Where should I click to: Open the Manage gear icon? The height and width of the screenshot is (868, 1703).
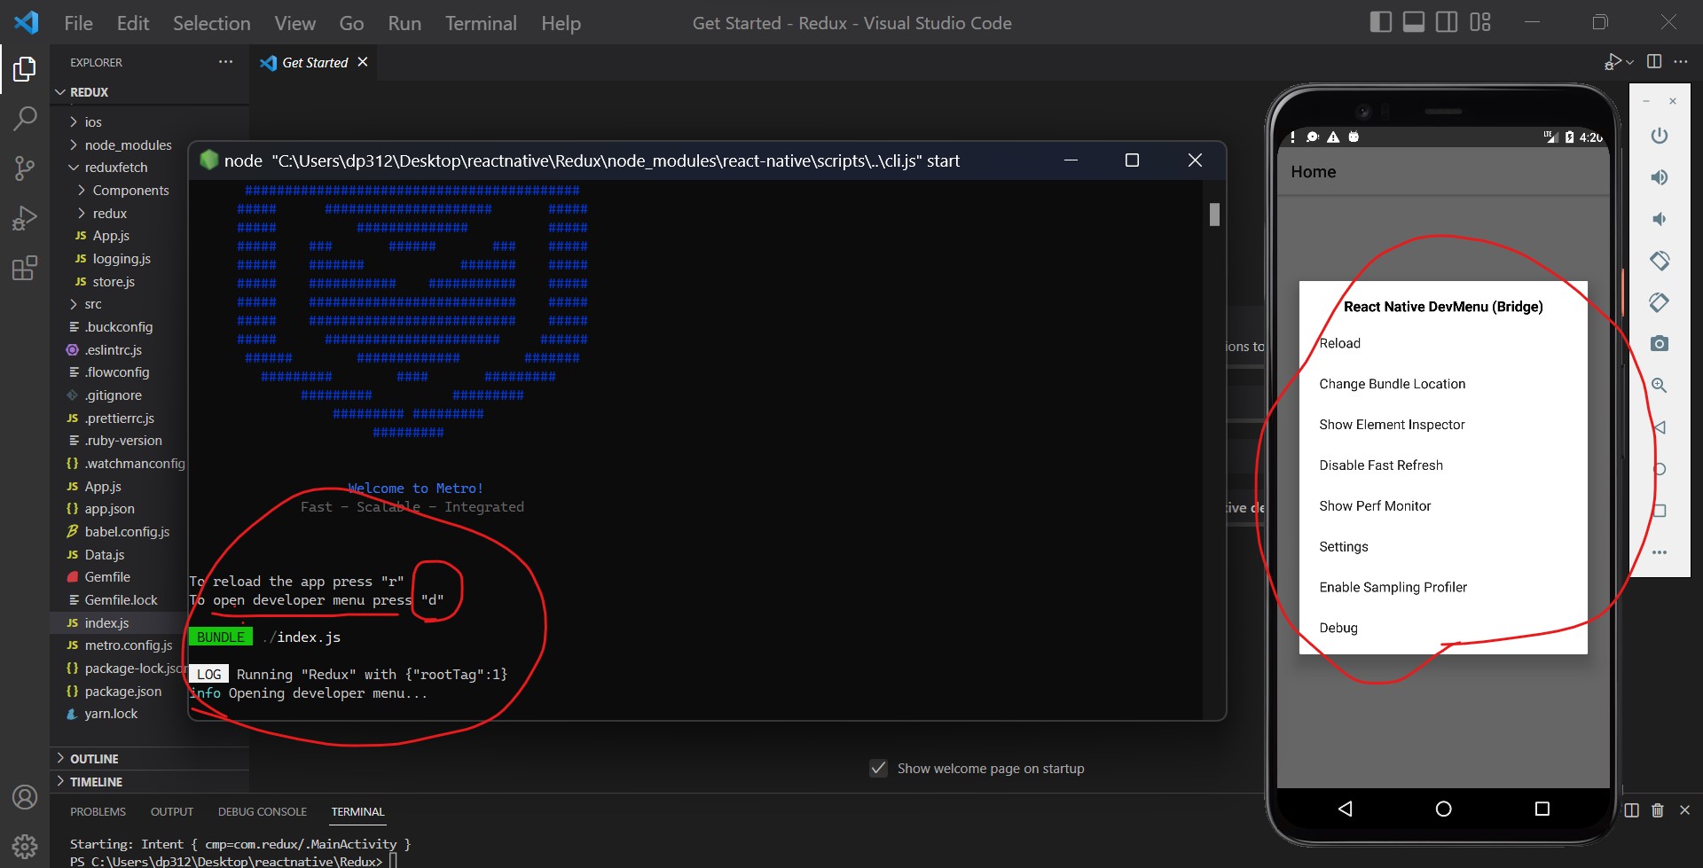pos(25,846)
